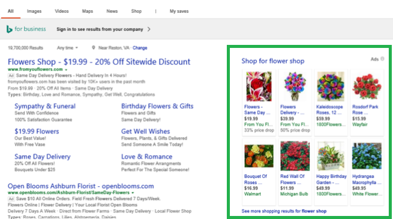Click the Ads info icon
Screen dimensions: 393x219
pyautogui.click(x=382, y=59)
